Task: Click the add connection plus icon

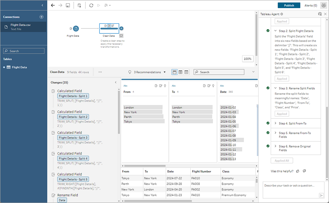Action: click(x=41, y=17)
